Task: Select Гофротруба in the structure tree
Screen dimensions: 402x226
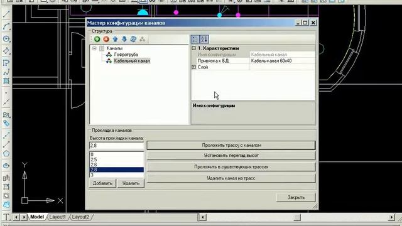Action: tap(126, 55)
